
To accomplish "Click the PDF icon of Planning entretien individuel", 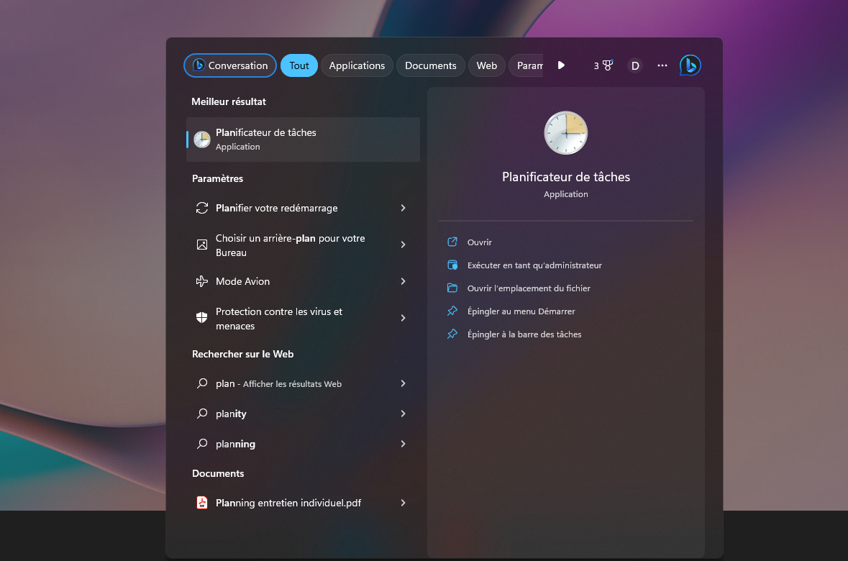I will pyautogui.click(x=202, y=503).
